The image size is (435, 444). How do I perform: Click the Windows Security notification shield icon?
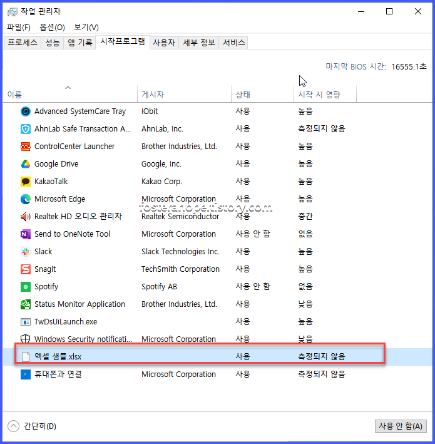pyautogui.click(x=26, y=338)
